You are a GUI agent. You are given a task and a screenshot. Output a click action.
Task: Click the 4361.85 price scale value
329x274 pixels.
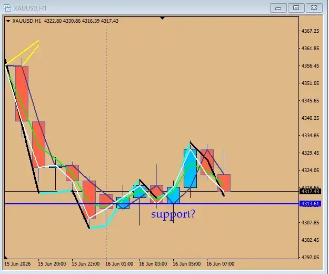pyautogui.click(x=310, y=49)
